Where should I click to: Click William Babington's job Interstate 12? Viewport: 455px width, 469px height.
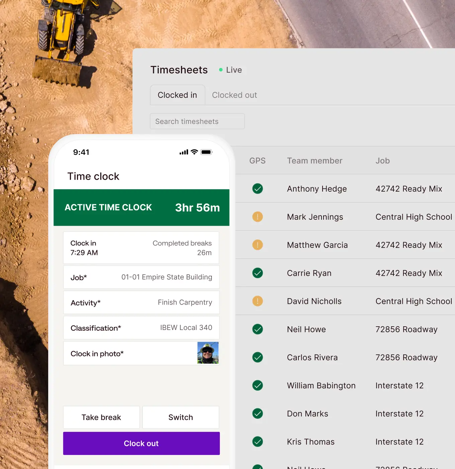coord(399,386)
